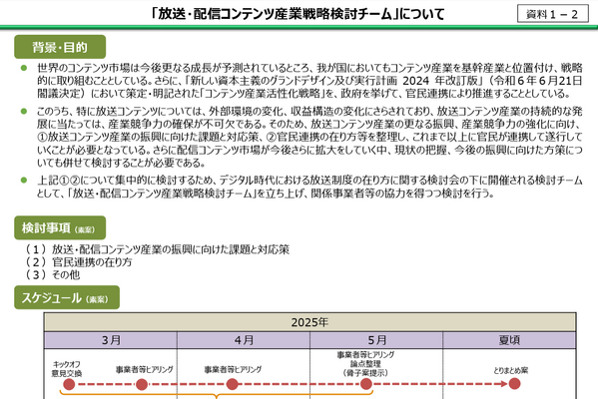Click the green bullet beside このうち paragraph
This screenshot has width=598, height=399.
coord(24,112)
